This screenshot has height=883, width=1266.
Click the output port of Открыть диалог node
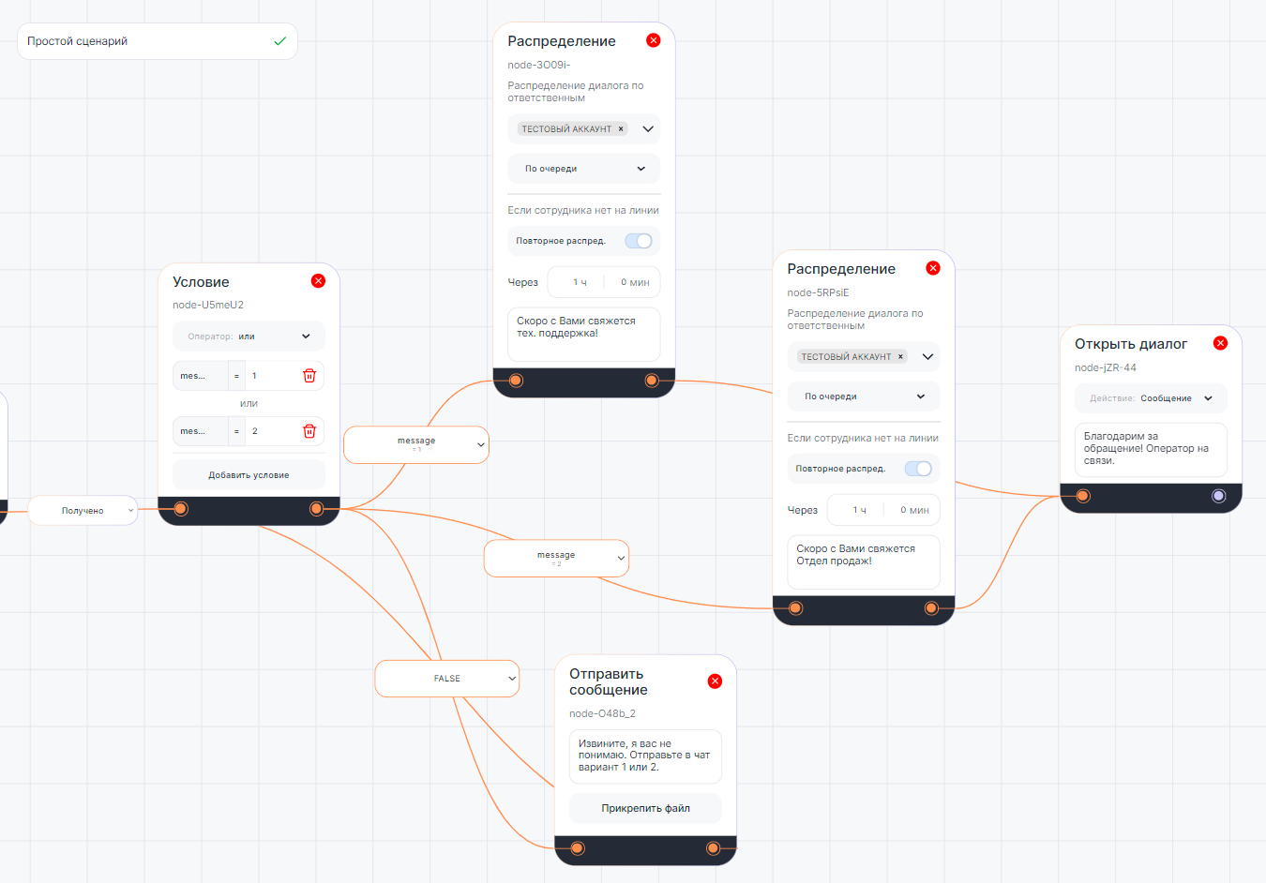click(x=1218, y=496)
